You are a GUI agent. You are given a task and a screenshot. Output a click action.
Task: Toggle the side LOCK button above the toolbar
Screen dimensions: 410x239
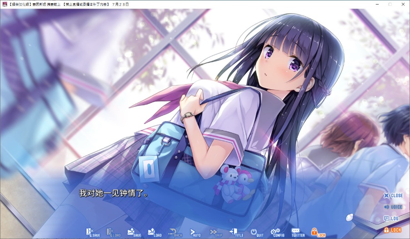(392, 230)
